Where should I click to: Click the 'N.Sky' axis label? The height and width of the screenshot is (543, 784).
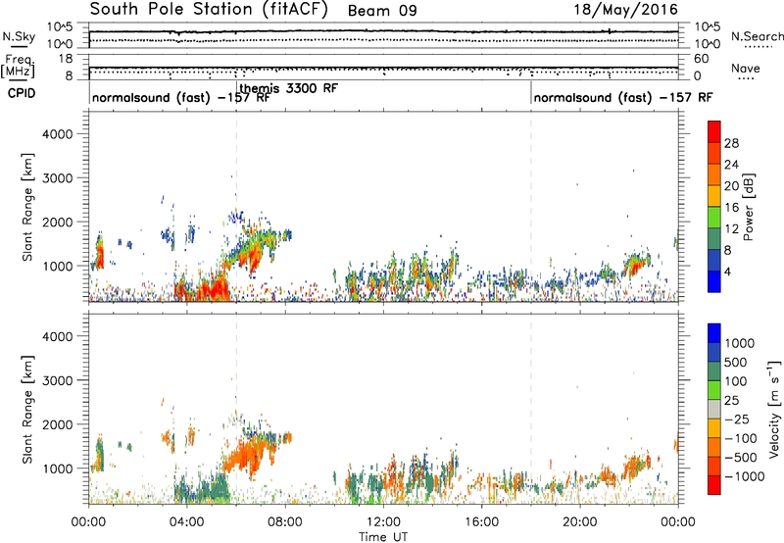19,36
